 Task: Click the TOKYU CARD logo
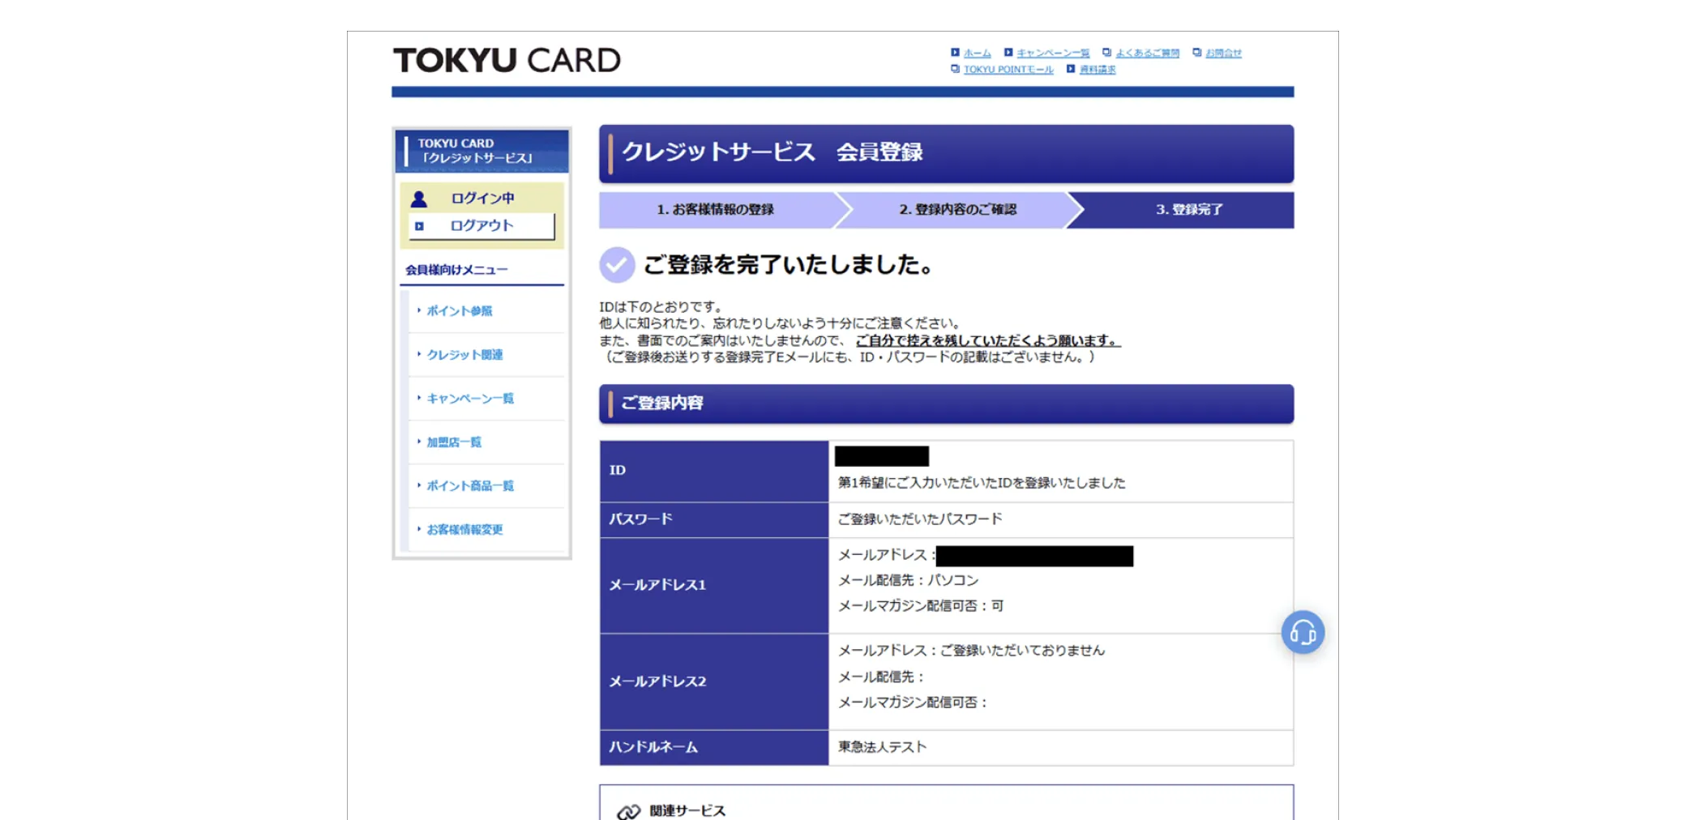[506, 59]
